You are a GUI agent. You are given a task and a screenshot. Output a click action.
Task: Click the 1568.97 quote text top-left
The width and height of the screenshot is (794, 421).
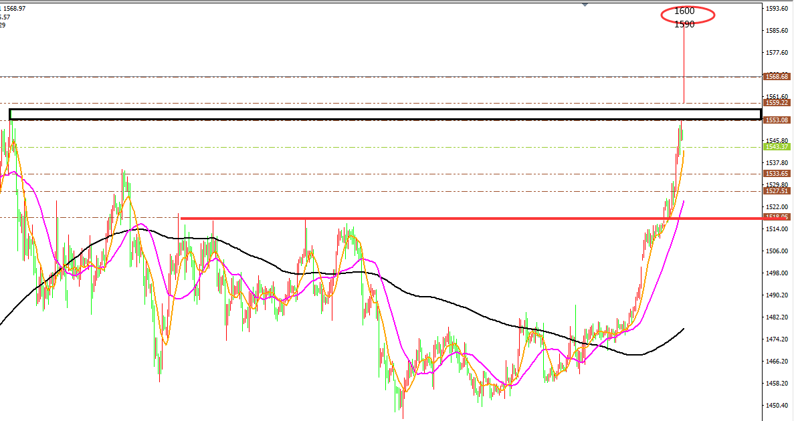tap(14, 8)
